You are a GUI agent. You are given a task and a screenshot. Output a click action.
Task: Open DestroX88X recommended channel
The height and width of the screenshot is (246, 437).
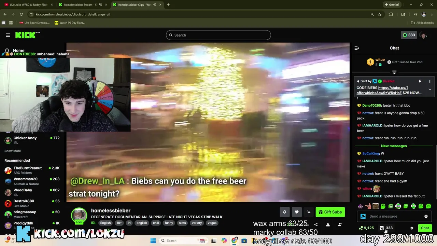(x=32, y=203)
